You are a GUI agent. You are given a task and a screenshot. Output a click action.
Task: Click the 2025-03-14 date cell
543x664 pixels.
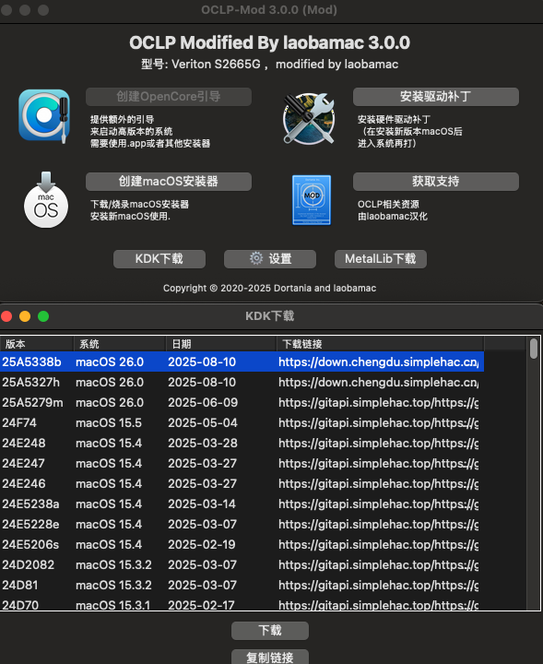(202, 504)
